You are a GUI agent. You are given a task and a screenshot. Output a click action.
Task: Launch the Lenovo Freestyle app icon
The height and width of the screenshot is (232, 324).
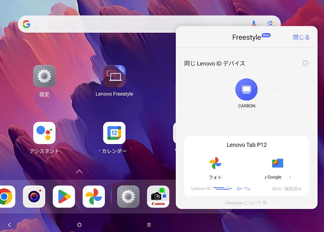pyautogui.click(x=114, y=76)
